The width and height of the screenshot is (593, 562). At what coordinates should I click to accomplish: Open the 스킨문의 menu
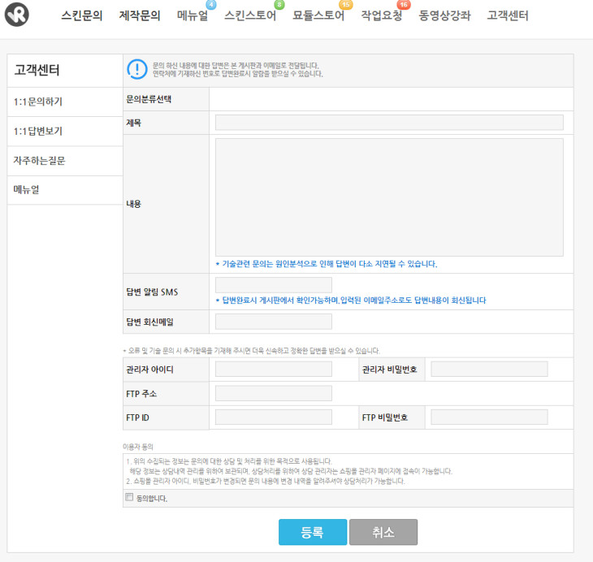[x=82, y=15]
